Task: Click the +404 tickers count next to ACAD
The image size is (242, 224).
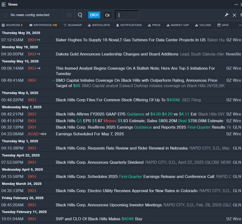Action: 43,134
